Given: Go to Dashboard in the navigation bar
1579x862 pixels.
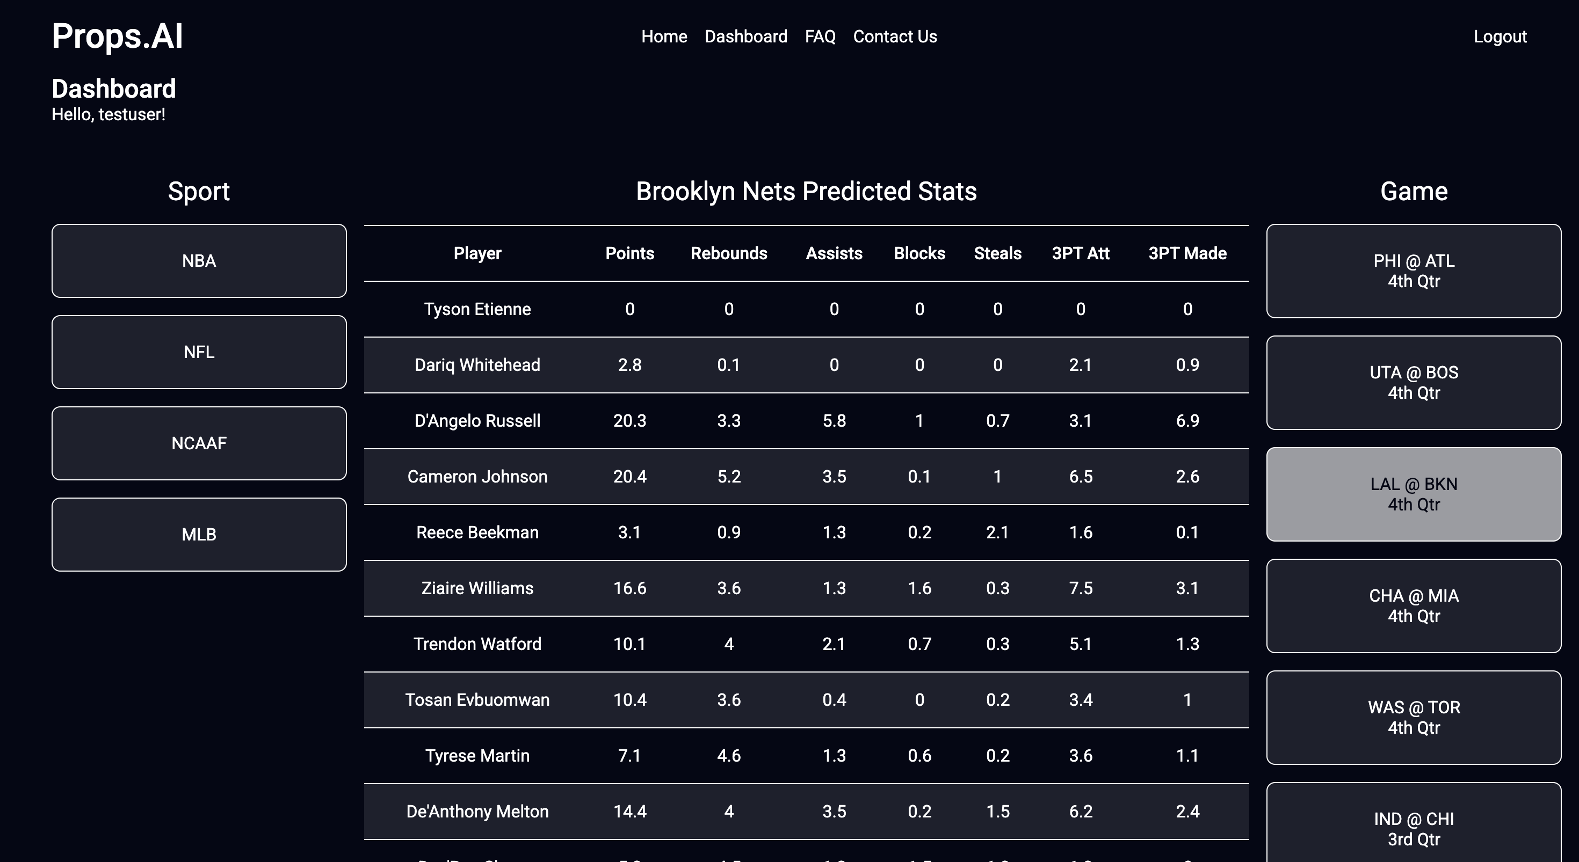Looking at the screenshot, I should (x=745, y=36).
